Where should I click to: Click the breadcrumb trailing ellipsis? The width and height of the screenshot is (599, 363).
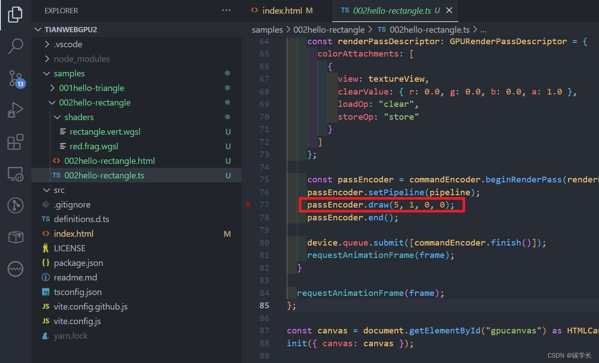tap(483, 30)
